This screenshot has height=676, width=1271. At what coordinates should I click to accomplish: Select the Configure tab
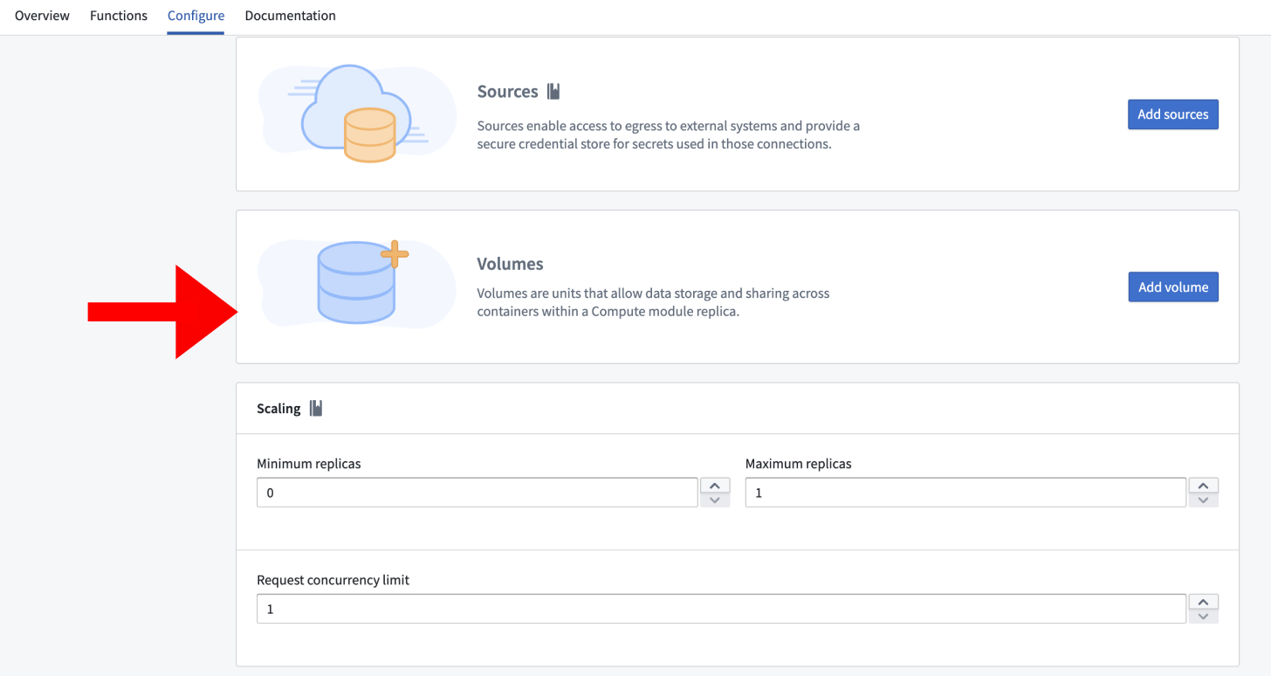(x=195, y=16)
